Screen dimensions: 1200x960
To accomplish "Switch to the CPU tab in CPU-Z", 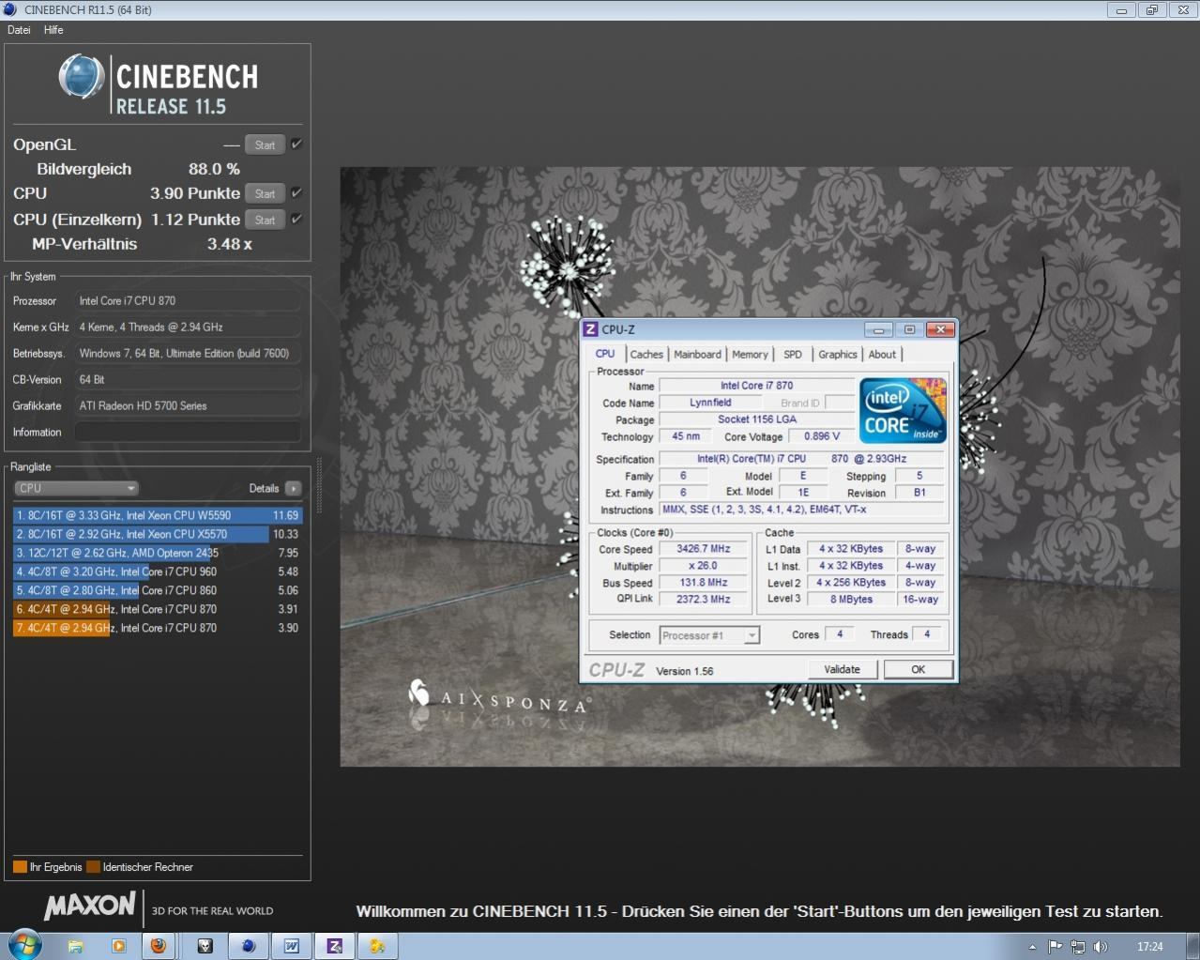I will [x=605, y=354].
